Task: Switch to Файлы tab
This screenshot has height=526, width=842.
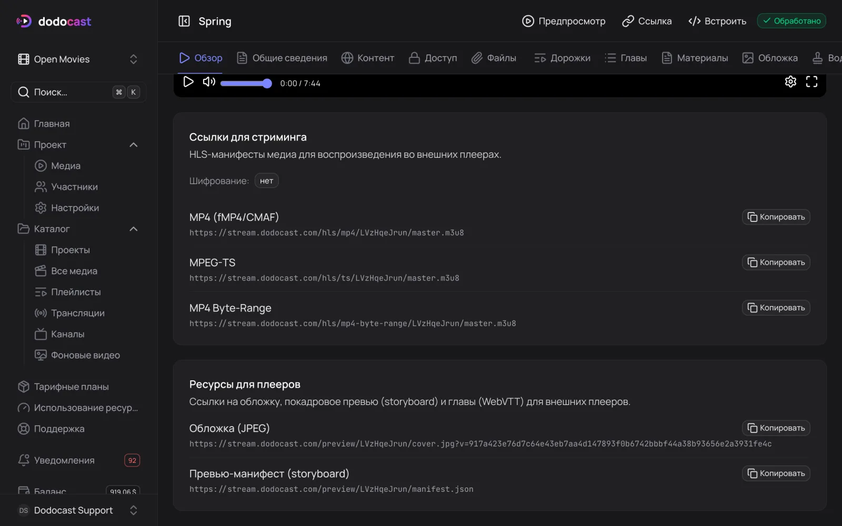Action: click(x=494, y=58)
